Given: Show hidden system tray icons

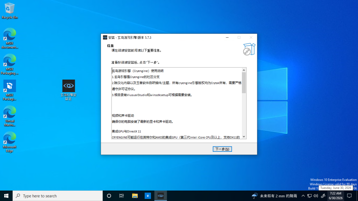Looking at the screenshot, I should tap(303, 196).
